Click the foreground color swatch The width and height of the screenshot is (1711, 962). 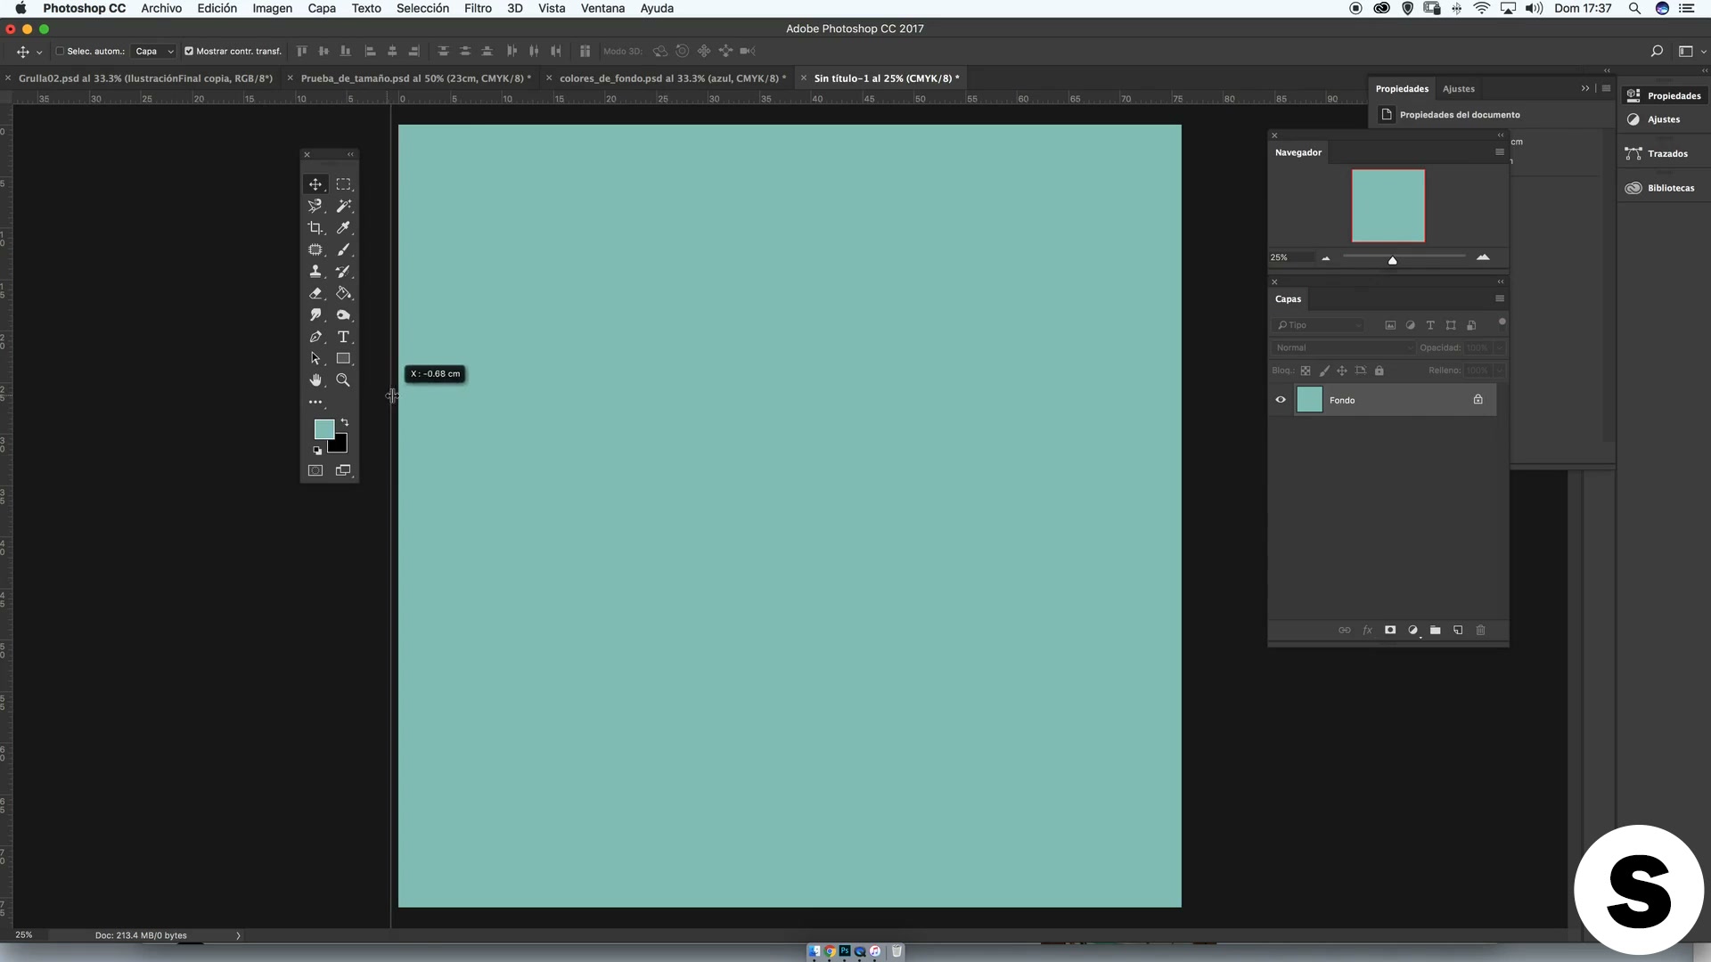[323, 428]
